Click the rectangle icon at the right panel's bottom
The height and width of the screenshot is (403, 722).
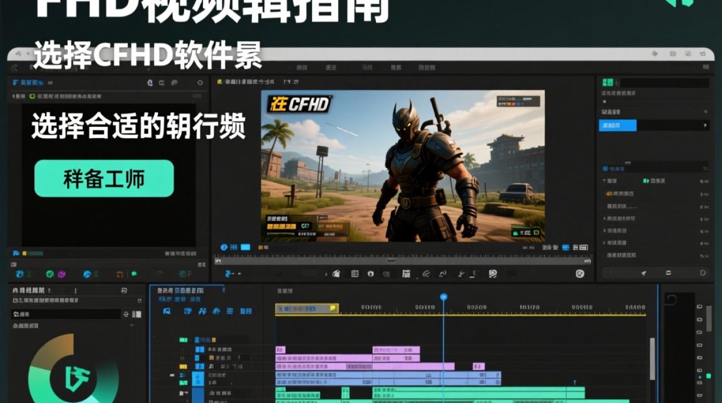pyautogui.click(x=668, y=273)
